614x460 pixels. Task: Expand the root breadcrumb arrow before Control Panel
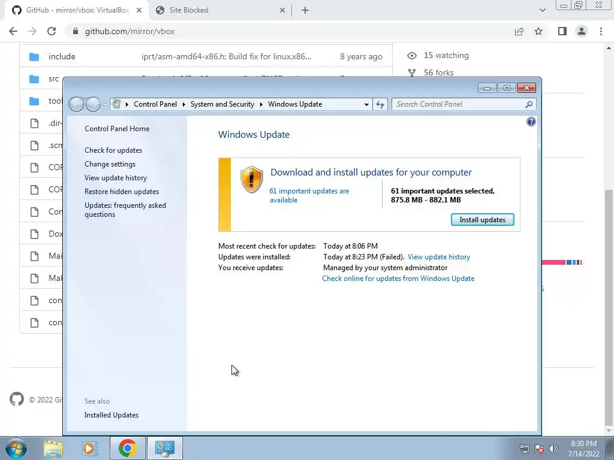click(127, 104)
